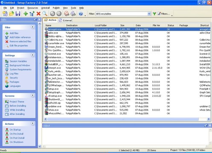Sort the file list by Name column header
212x153 pixels.
(x=55, y=25)
